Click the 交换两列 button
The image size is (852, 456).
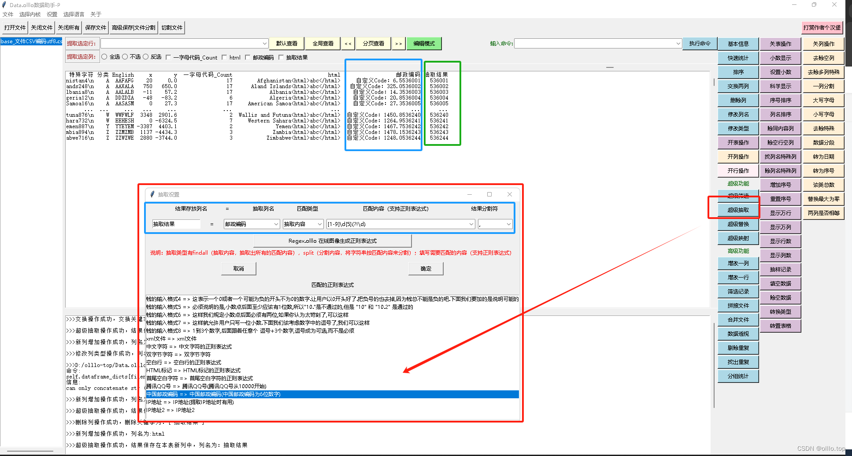(x=738, y=86)
